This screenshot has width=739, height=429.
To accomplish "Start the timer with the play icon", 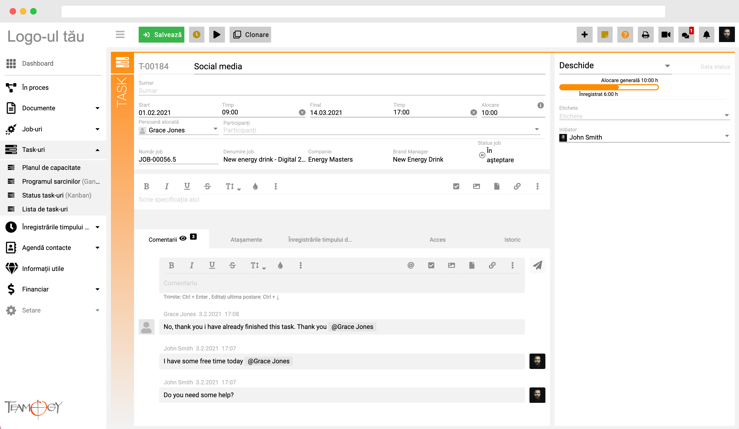I will (217, 35).
